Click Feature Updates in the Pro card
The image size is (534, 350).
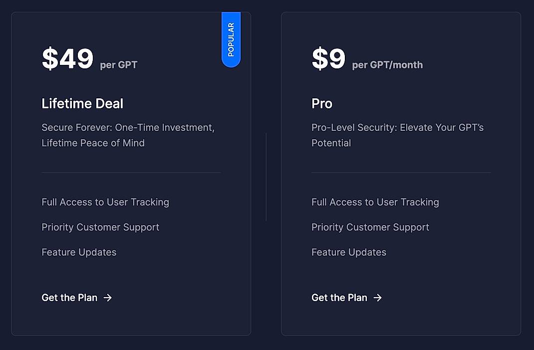point(349,252)
